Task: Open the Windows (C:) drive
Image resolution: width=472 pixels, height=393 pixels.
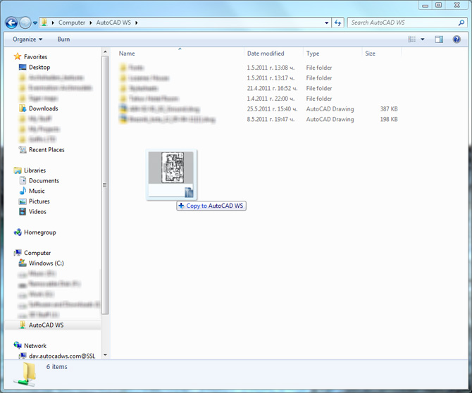Action: click(46, 263)
